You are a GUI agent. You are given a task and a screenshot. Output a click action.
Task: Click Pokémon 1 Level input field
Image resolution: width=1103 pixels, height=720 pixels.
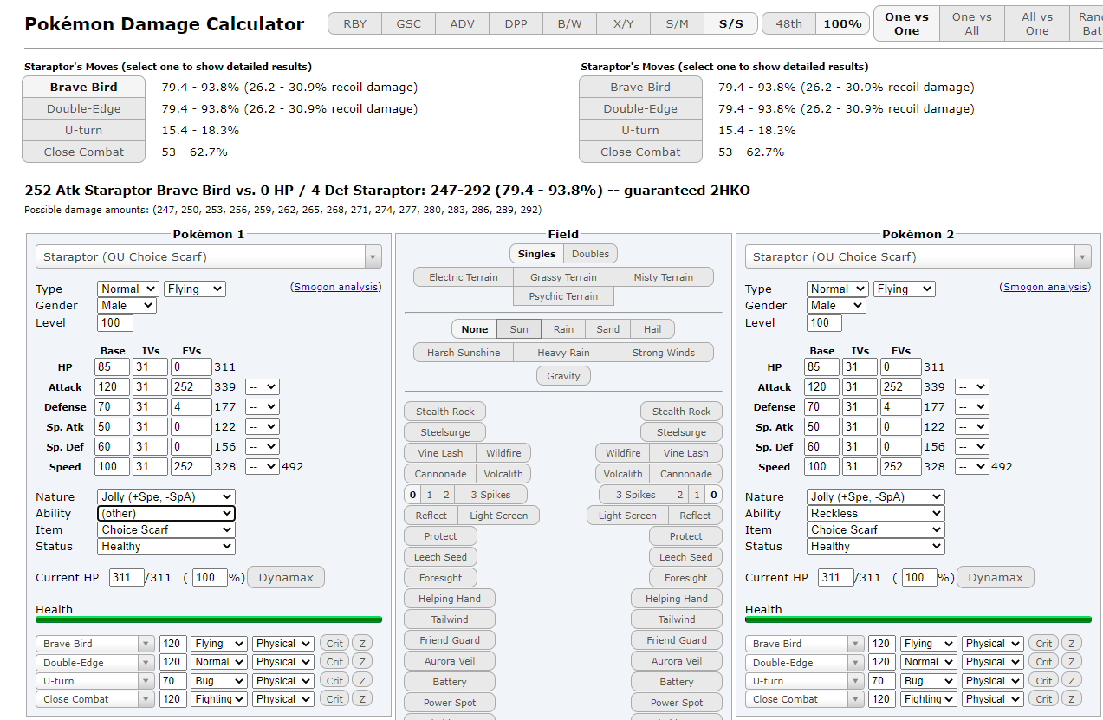pos(115,322)
